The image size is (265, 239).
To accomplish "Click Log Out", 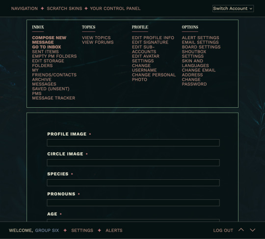I will [223, 230].
